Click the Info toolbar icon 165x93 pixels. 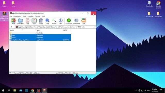click(x=61, y=21)
